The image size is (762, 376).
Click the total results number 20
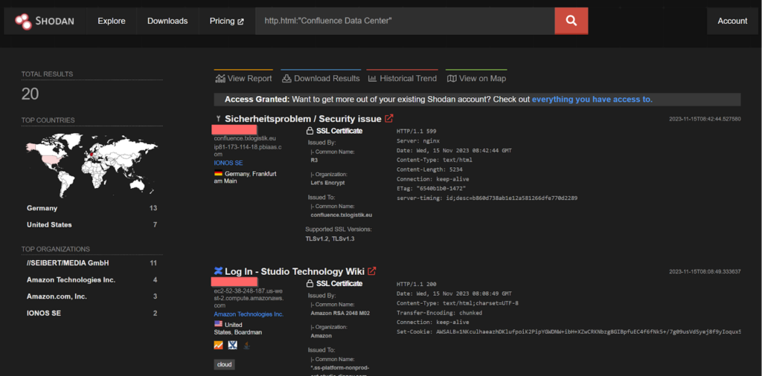pos(30,94)
